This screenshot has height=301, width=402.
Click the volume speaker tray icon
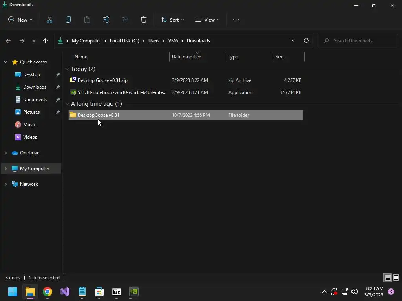tap(354, 292)
